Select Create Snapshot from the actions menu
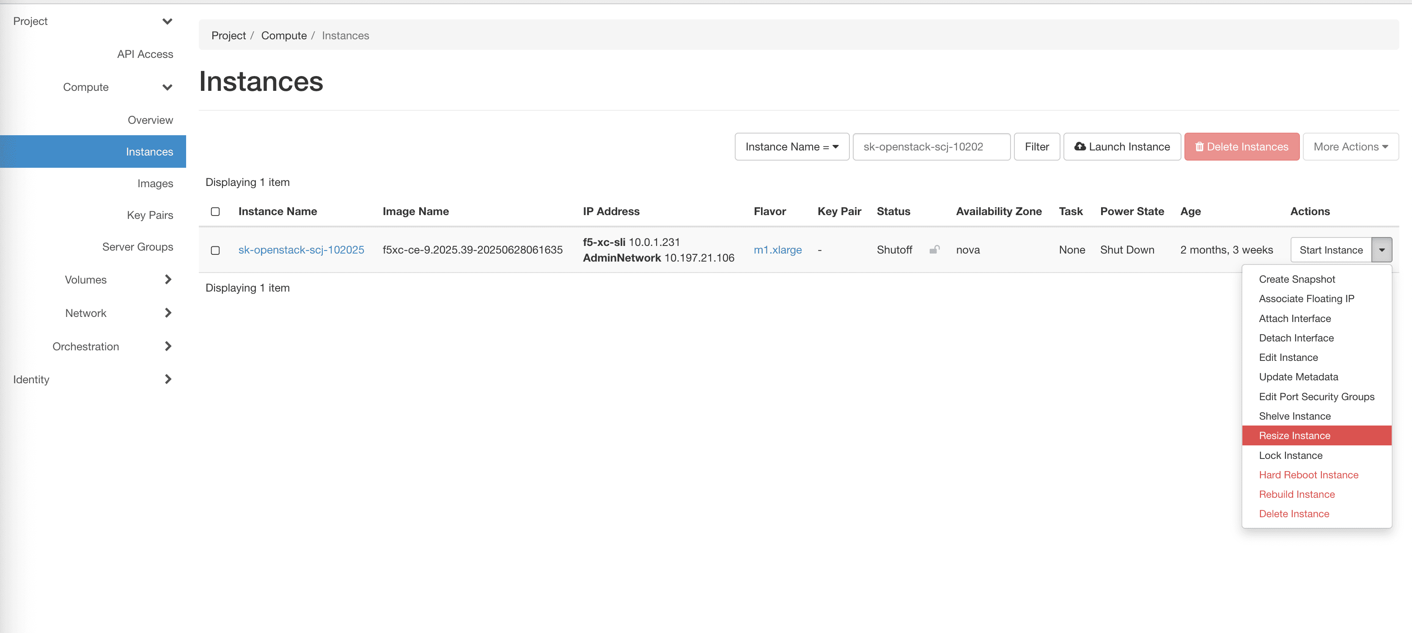 tap(1297, 279)
